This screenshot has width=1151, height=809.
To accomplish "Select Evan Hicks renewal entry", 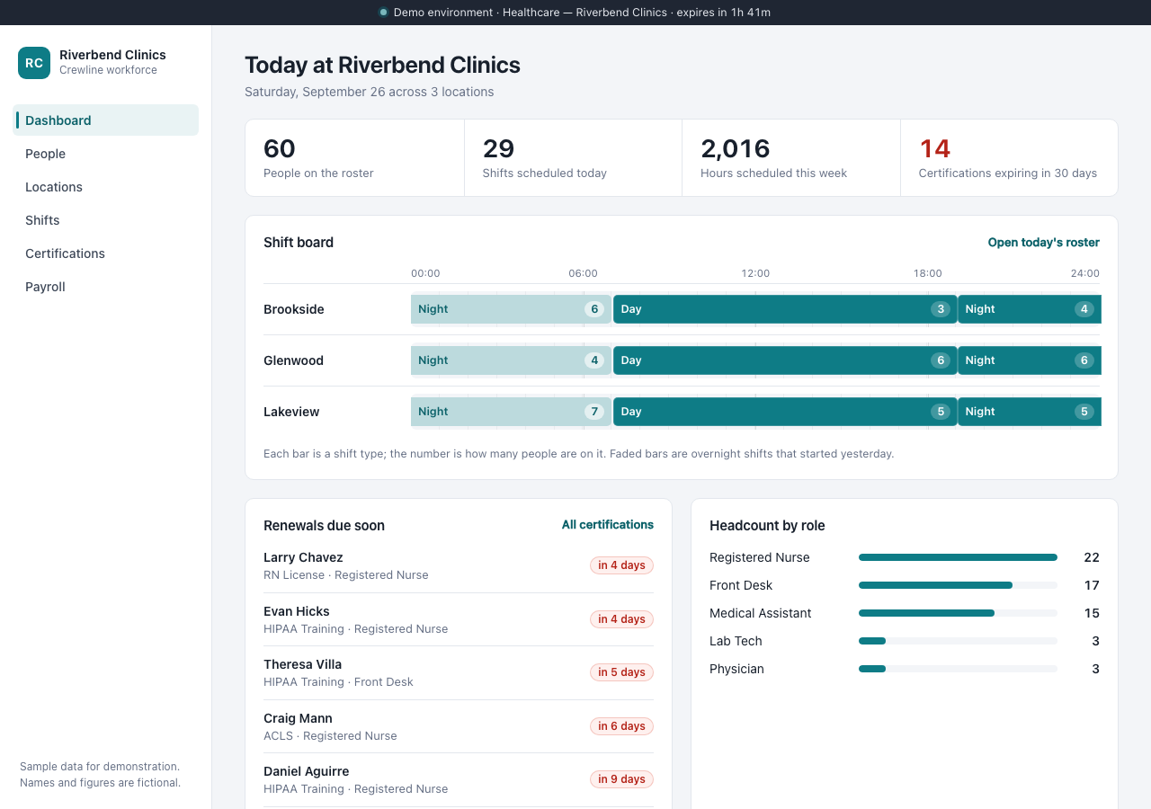I will [459, 619].
